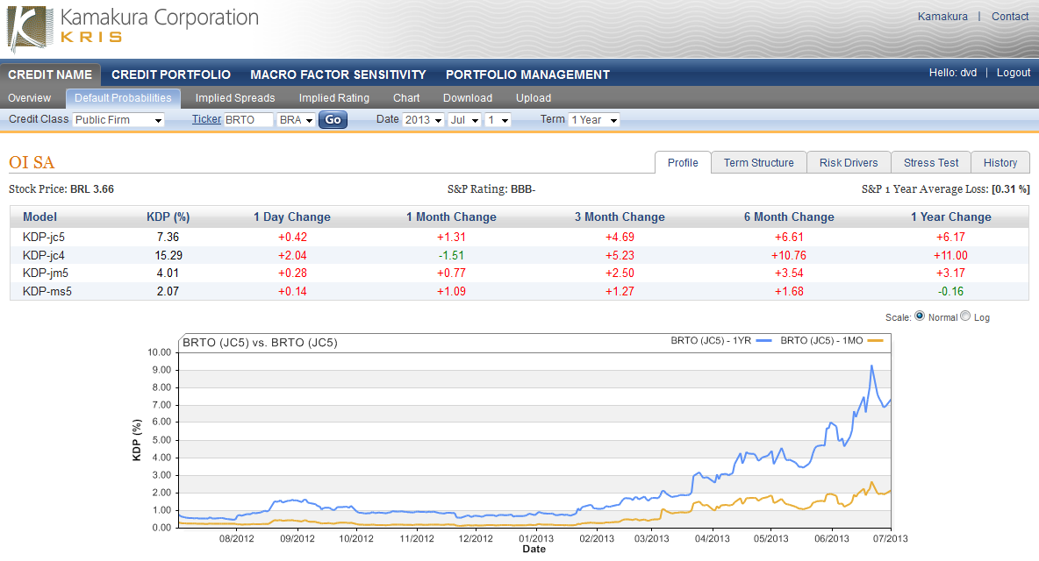The width and height of the screenshot is (1039, 561).
Task: Open the Jul month dropdown
Action: coord(464,120)
